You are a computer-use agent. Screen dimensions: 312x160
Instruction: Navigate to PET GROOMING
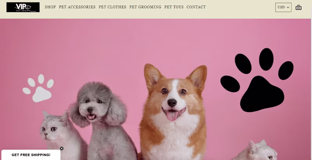coord(145,7)
